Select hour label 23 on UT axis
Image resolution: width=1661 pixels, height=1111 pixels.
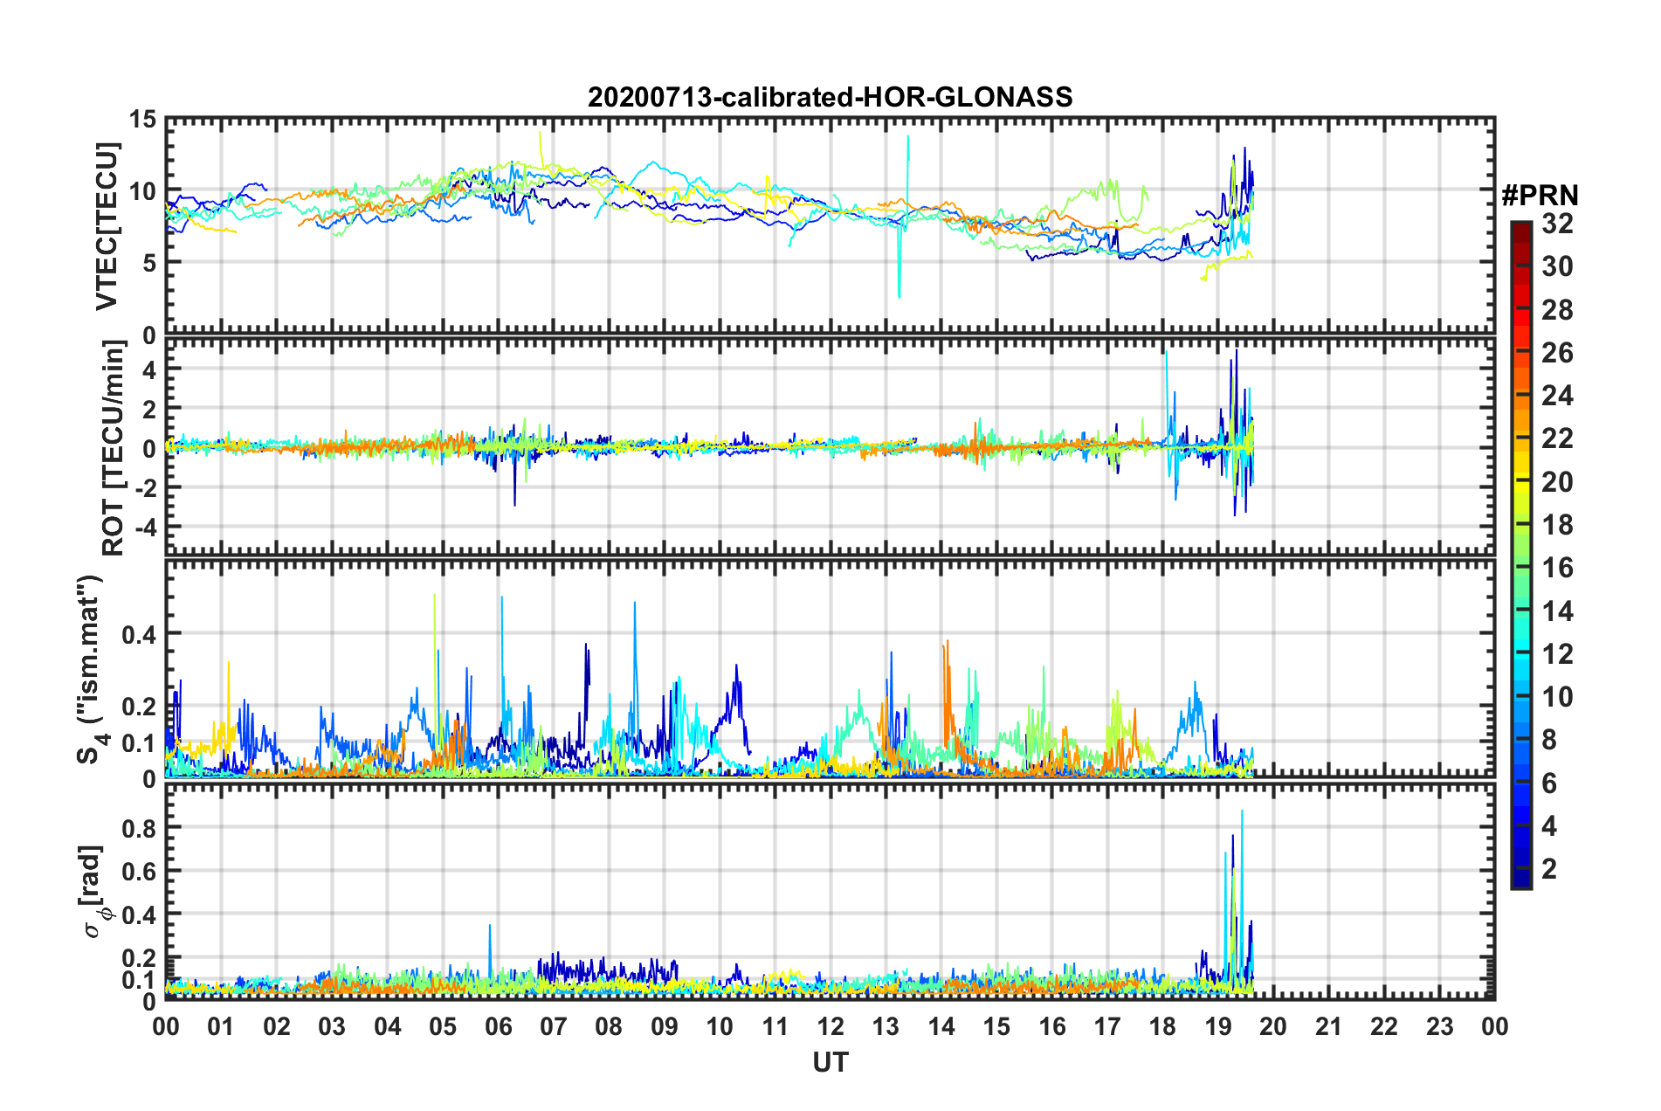tap(1440, 1026)
